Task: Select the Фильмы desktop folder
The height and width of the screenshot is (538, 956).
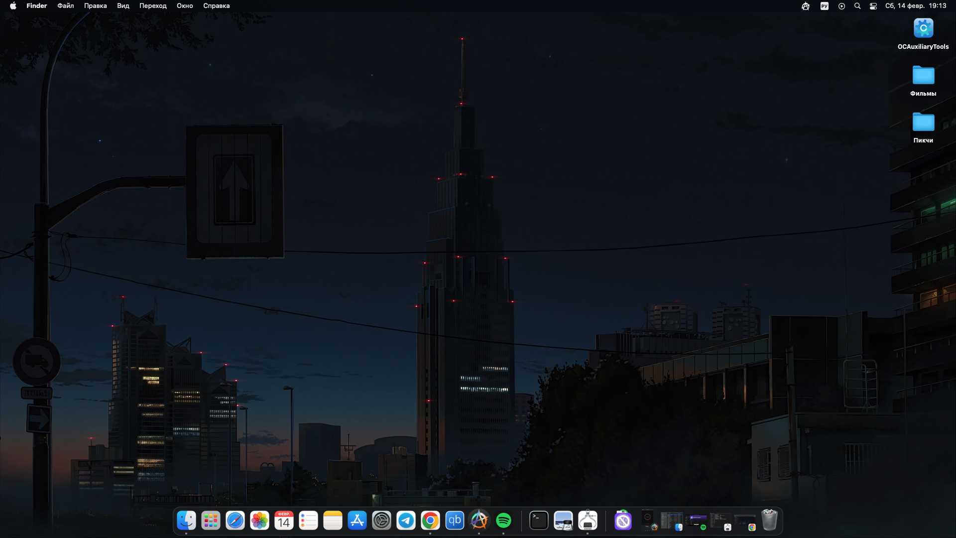Action: point(923,76)
